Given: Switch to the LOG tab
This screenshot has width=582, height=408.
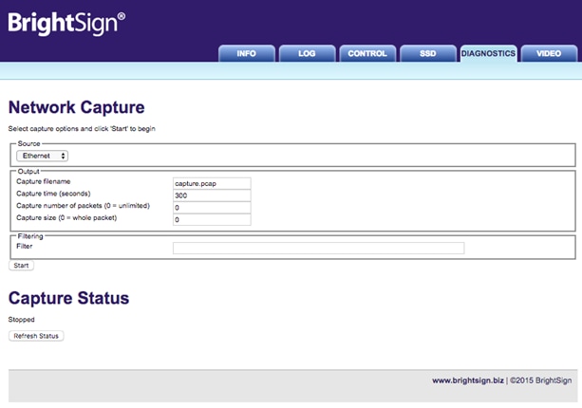Looking at the screenshot, I should click(308, 53).
